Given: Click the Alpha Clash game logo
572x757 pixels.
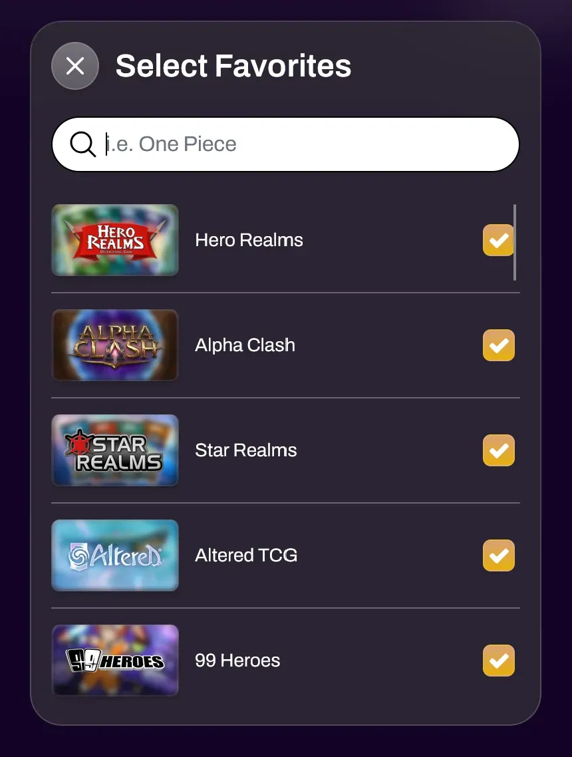Looking at the screenshot, I should 115,345.
